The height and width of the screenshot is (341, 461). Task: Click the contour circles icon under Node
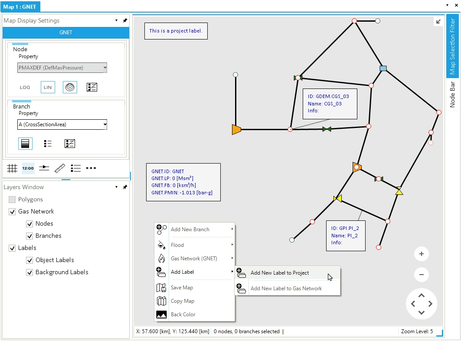click(70, 87)
